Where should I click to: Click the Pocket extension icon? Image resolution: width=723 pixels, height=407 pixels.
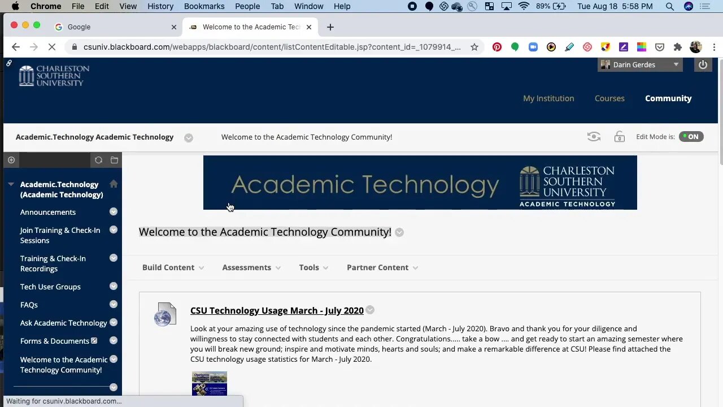660,47
